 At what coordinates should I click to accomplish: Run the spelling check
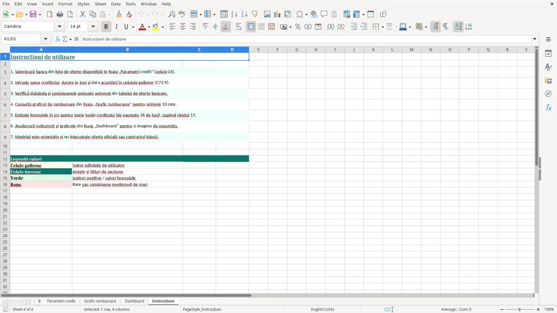(182, 14)
